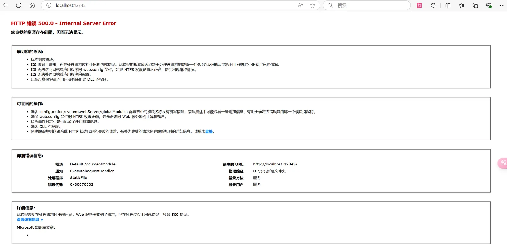The height and width of the screenshot is (249, 507).
Task: Click the HTTP 错误 500.0 error heading
Action: [63, 23]
